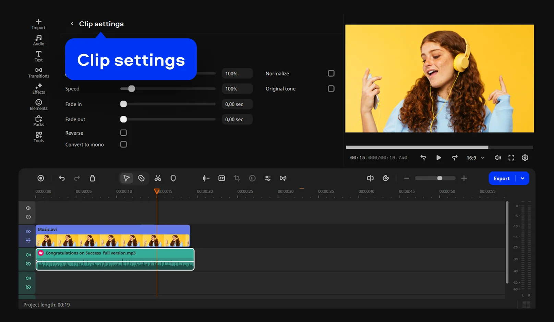The height and width of the screenshot is (322, 554).
Task: Enable the Normalize checkbox
Action: [331, 73]
